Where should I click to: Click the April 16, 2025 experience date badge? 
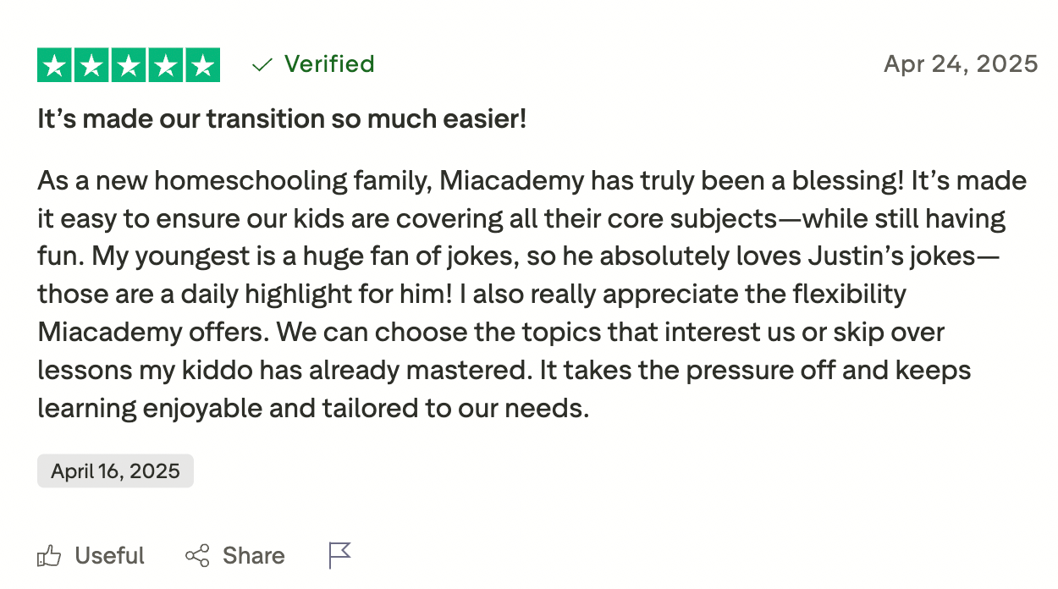[115, 471]
